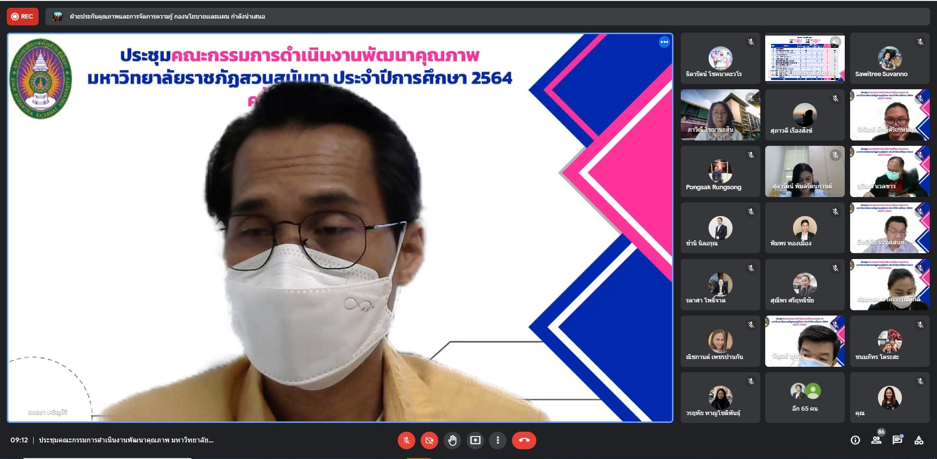Open options dots on the main presenter tile
Image resolution: width=937 pixels, height=459 pixels.
(664, 42)
